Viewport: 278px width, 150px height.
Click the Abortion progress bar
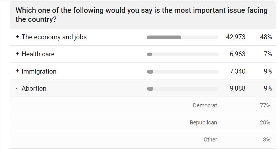point(182,89)
